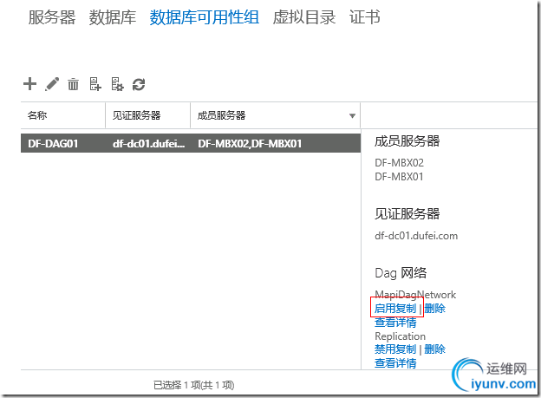
Task: Click the MapiDagNetwork label
Action: point(415,295)
